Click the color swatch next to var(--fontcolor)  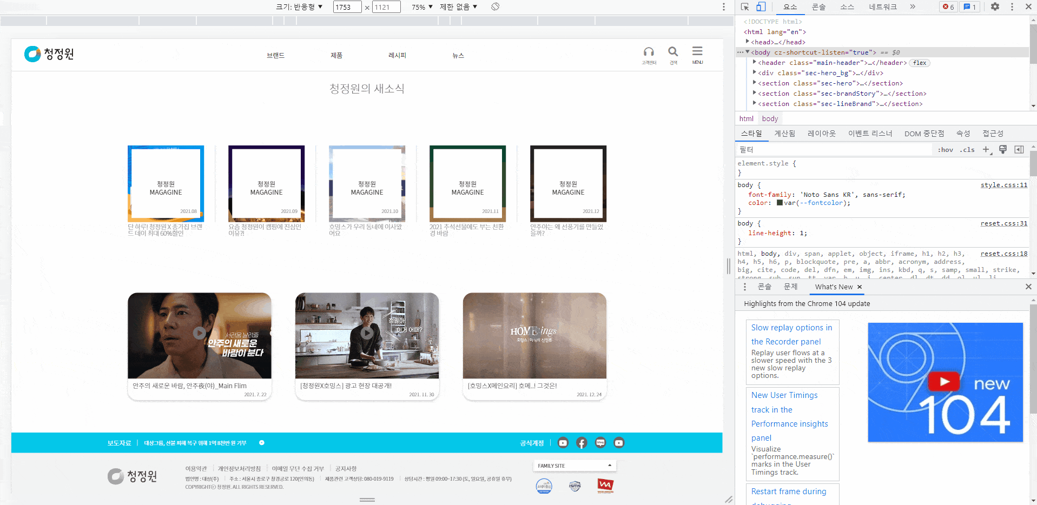(x=780, y=203)
